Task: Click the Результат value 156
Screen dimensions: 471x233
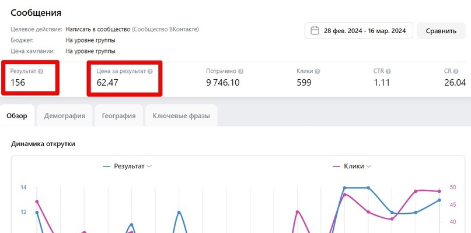Action: pyautogui.click(x=18, y=83)
